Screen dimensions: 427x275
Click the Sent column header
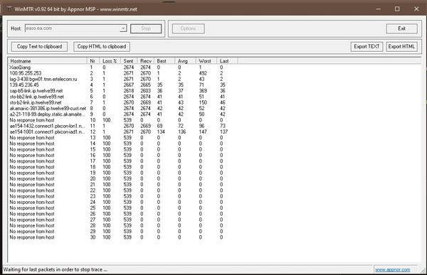129,61
